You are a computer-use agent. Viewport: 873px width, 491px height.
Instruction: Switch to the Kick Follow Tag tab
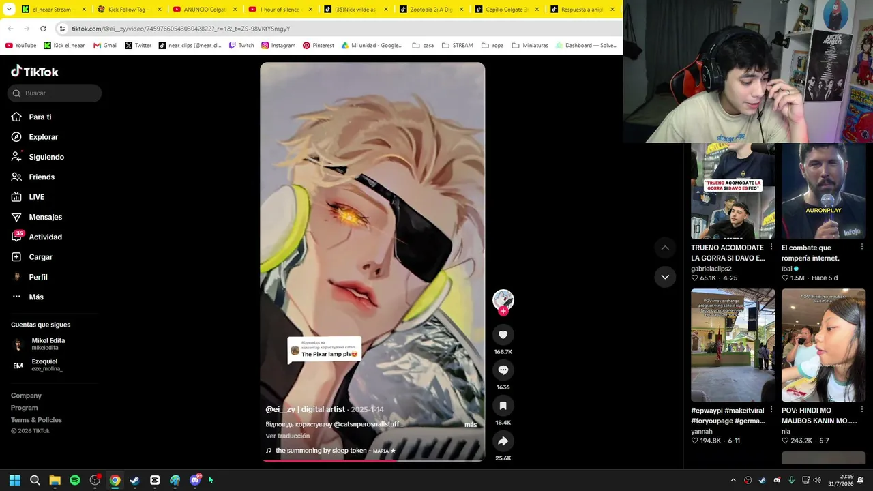pyautogui.click(x=130, y=10)
